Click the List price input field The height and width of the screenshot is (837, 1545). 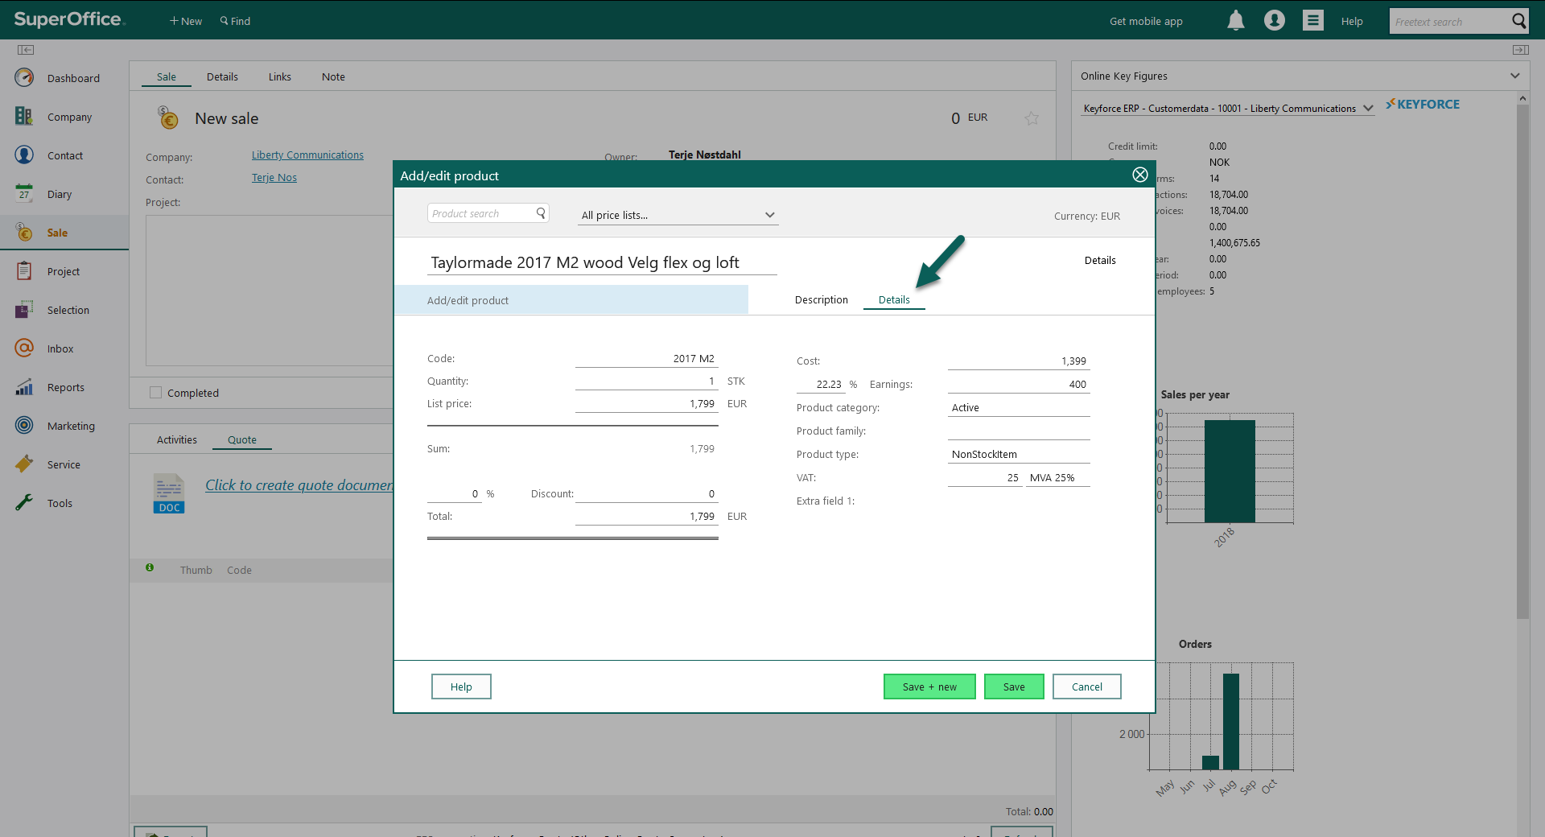(x=646, y=404)
